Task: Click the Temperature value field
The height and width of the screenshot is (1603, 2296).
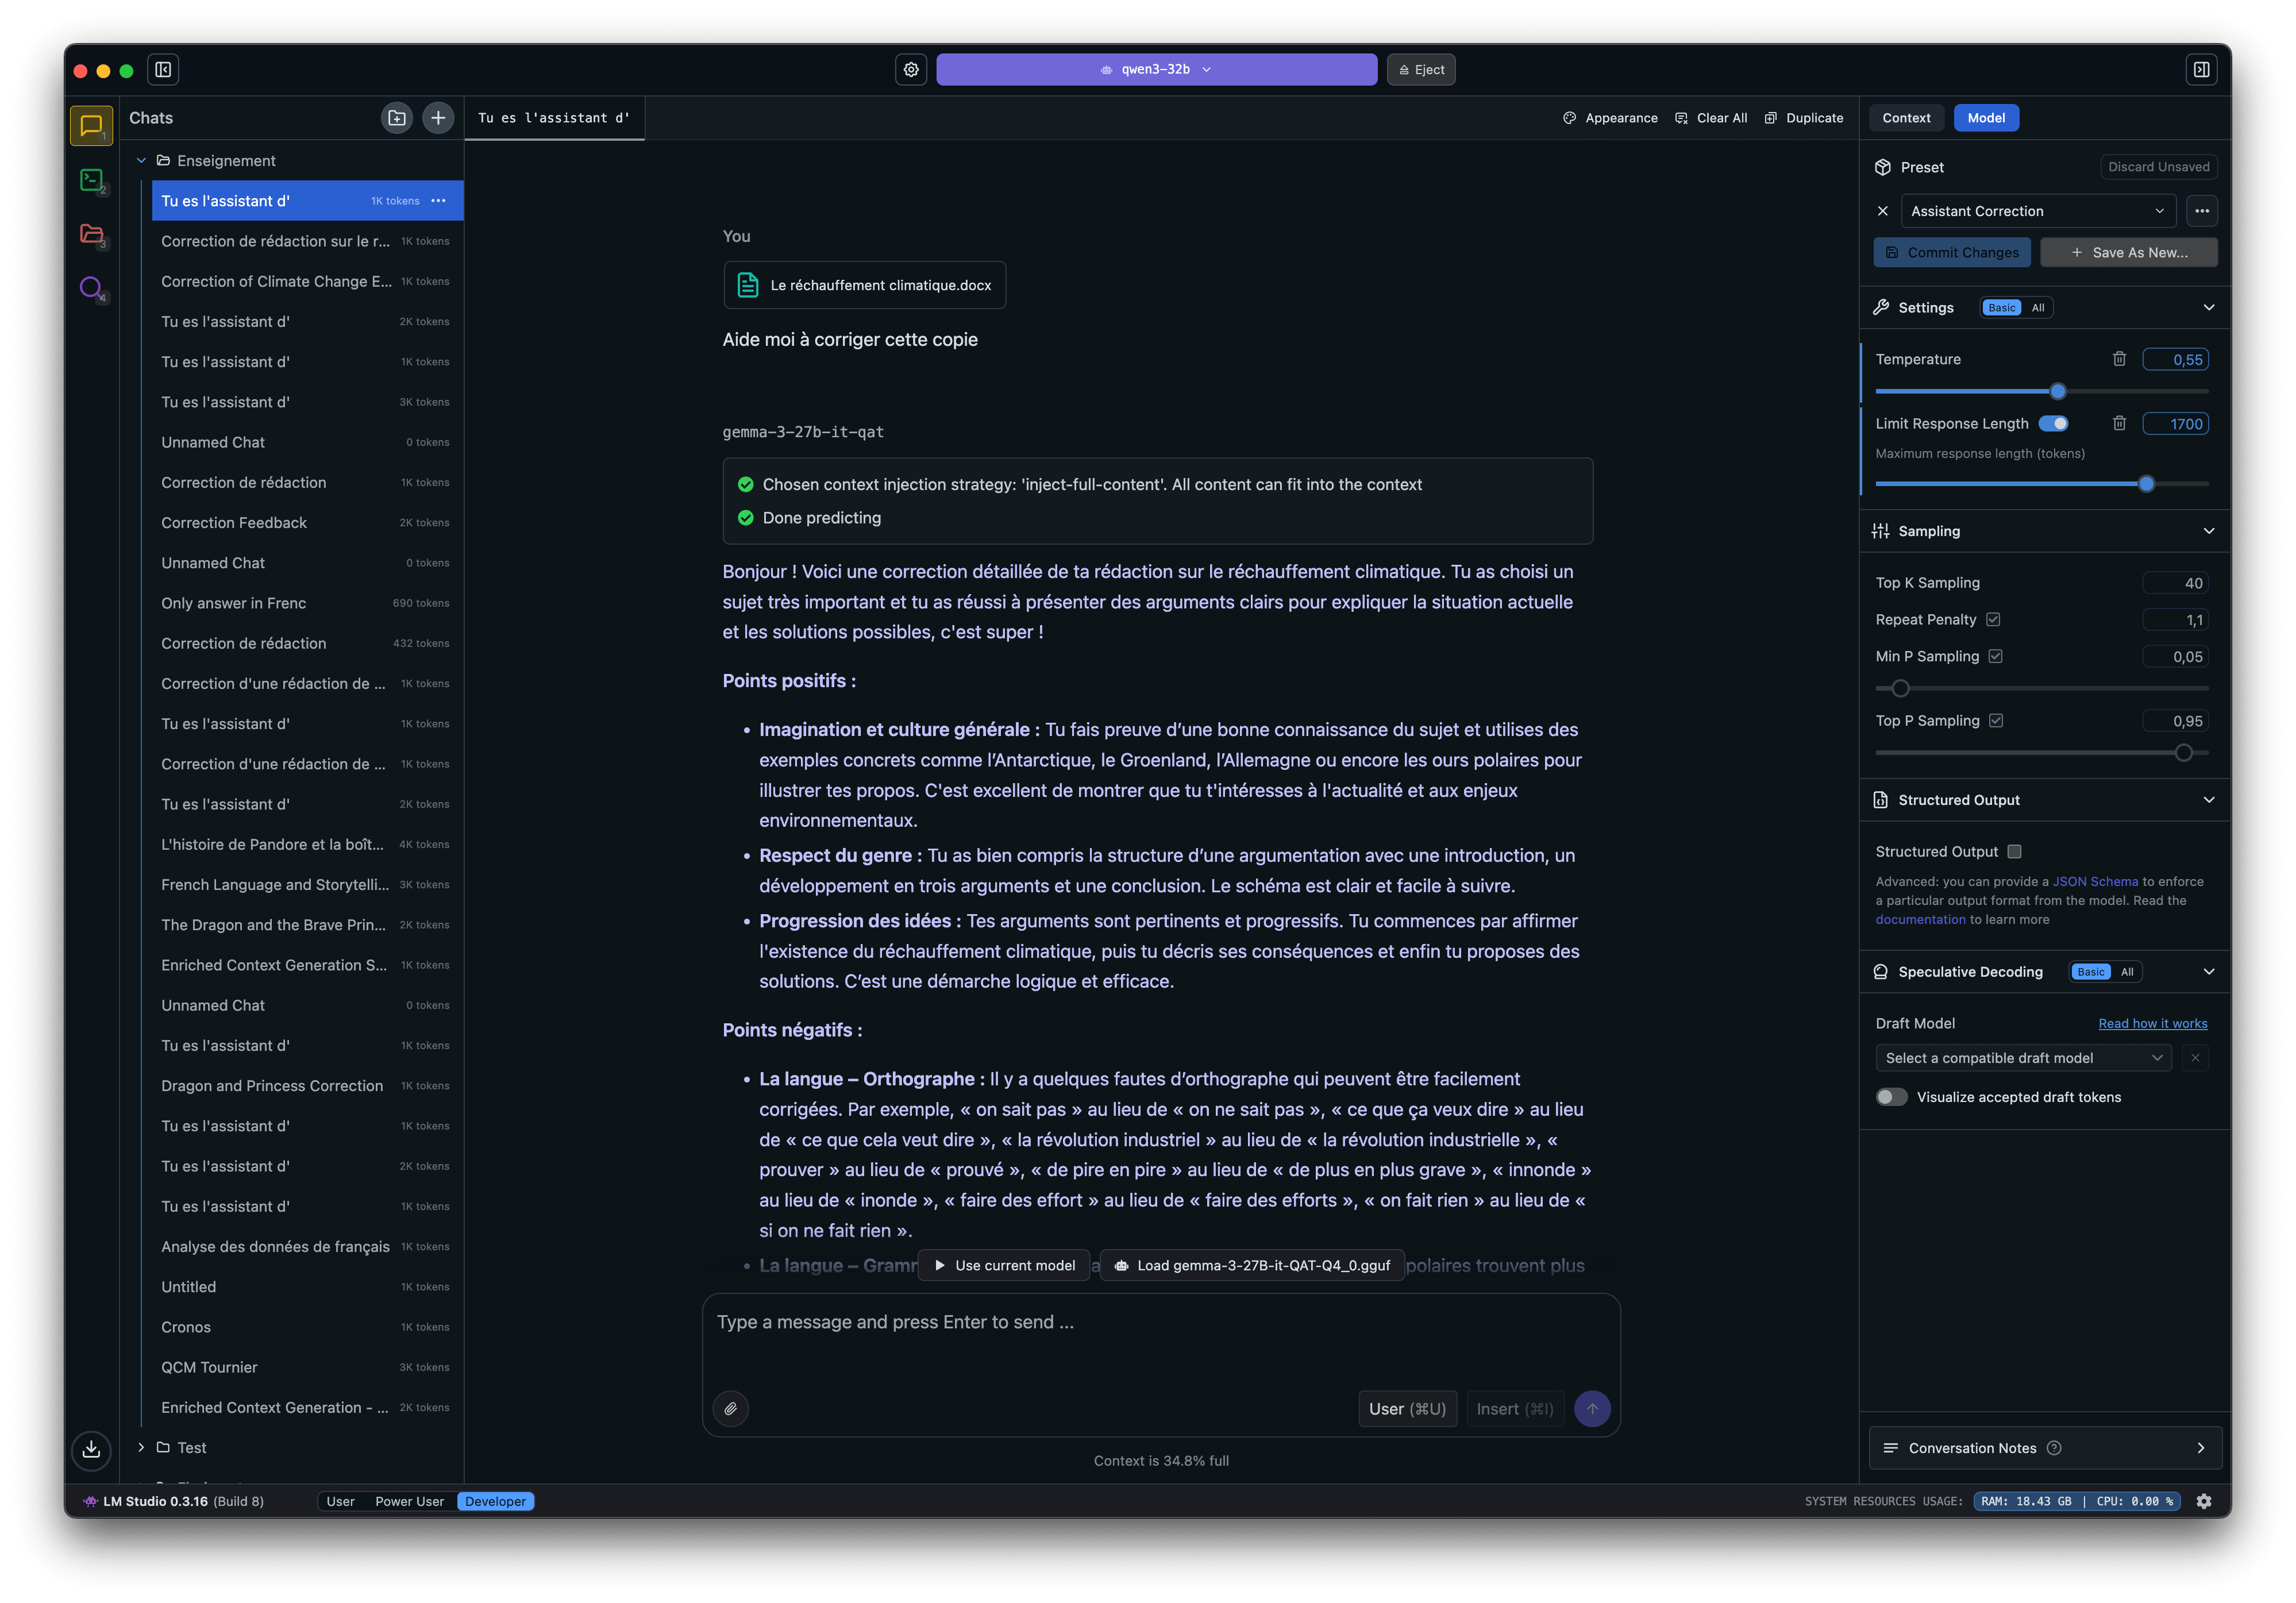Action: 2175,360
